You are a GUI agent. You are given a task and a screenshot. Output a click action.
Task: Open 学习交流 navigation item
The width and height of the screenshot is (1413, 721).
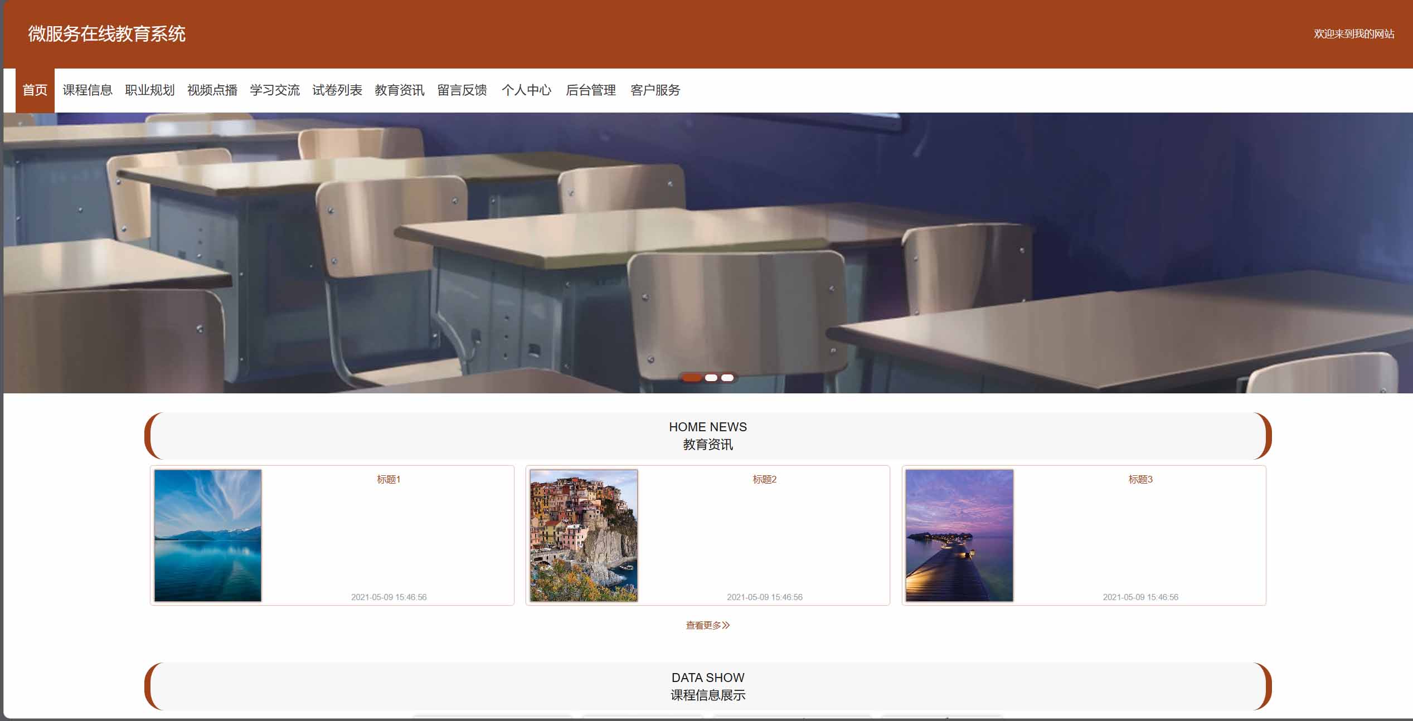tap(275, 90)
